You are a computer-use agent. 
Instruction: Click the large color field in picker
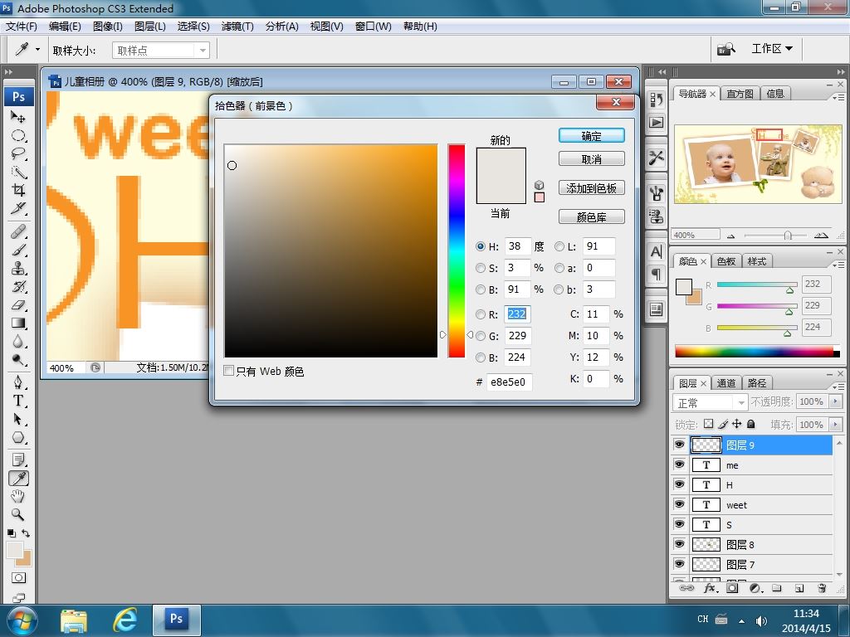pos(330,250)
